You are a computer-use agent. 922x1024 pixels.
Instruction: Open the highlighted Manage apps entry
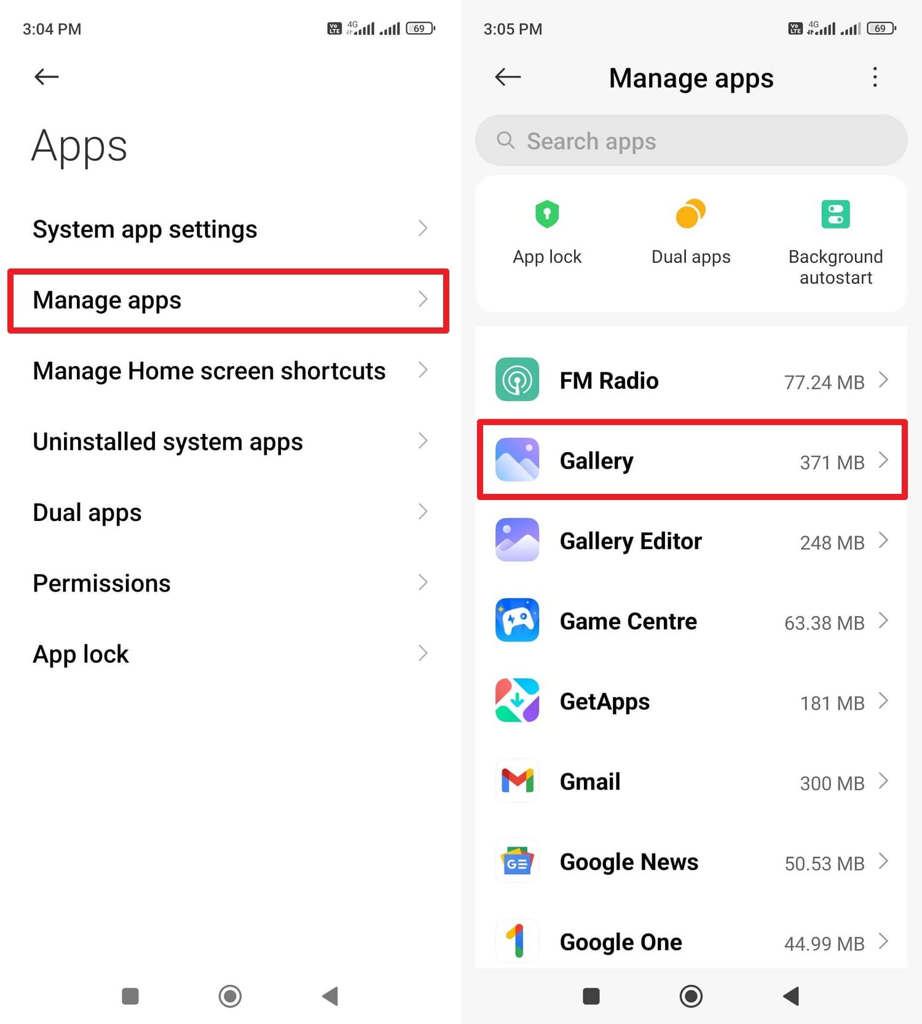(x=229, y=300)
